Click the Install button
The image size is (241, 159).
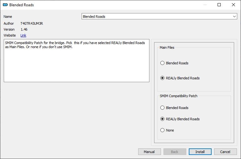200,152
